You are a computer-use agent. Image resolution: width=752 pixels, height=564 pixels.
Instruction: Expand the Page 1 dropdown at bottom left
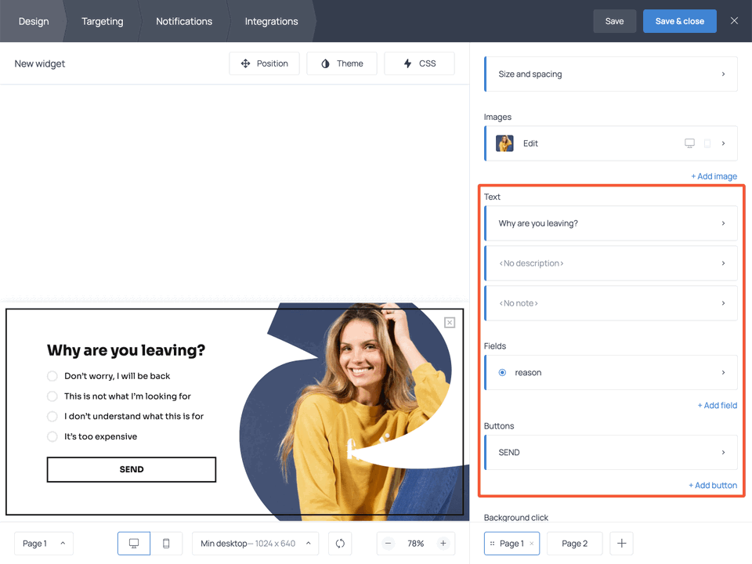coord(43,543)
